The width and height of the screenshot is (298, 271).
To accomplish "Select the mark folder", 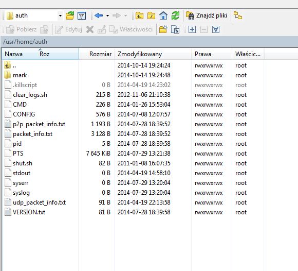I will tap(133, 75).
